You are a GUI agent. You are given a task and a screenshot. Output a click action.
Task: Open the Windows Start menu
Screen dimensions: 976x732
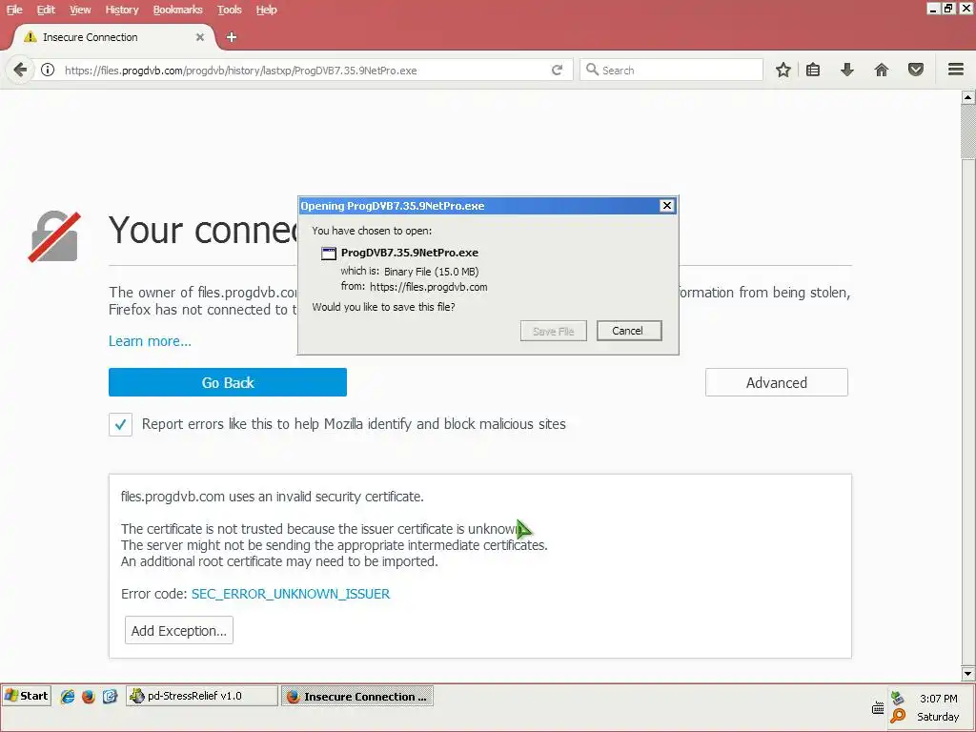click(x=26, y=696)
